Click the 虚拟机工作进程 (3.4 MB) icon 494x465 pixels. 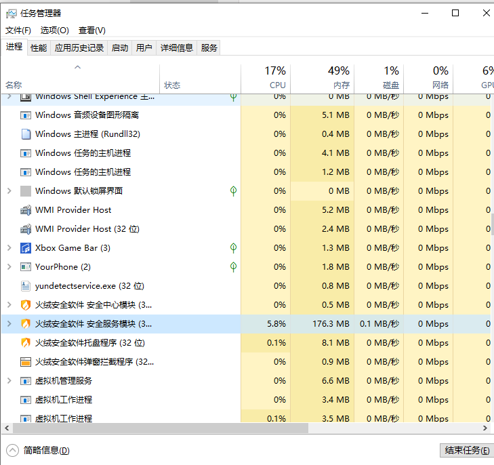pyautogui.click(x=26, y=400)
